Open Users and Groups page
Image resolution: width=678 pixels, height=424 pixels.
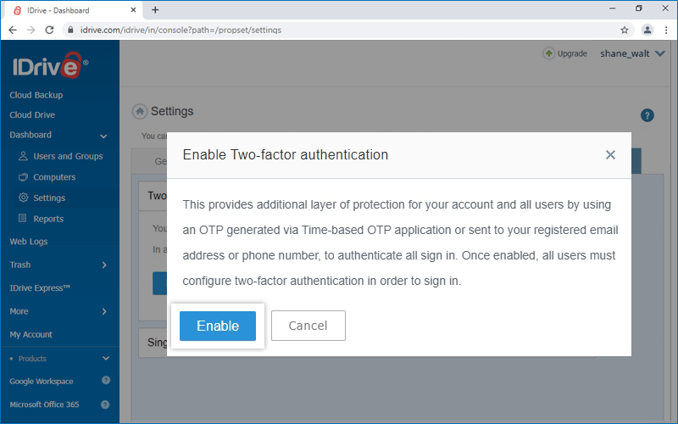point(68,156)
